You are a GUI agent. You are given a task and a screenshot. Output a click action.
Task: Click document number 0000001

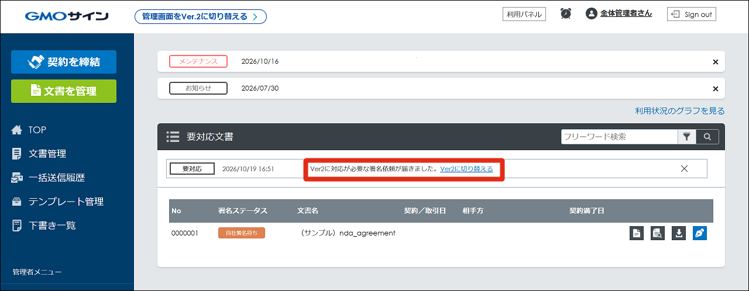185,233
